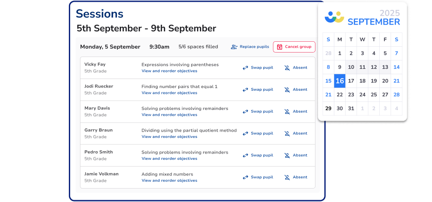Click the absent icon for Pedro Smith

click(287, 155)
